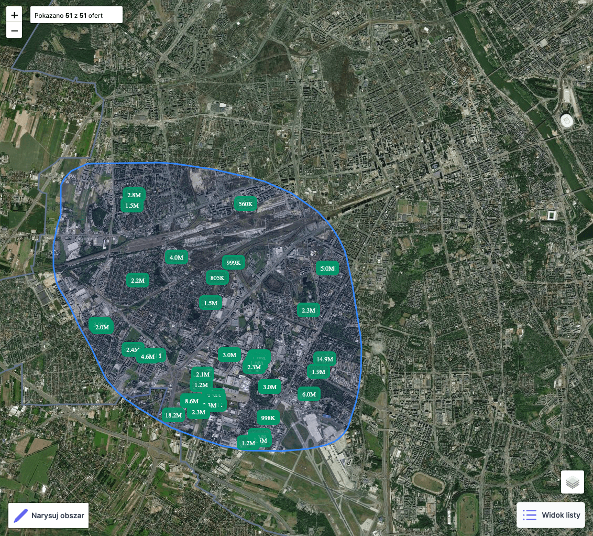
Task: Select the 6.0M price marker
Action: pyautogui.click(x=309, y=394)
